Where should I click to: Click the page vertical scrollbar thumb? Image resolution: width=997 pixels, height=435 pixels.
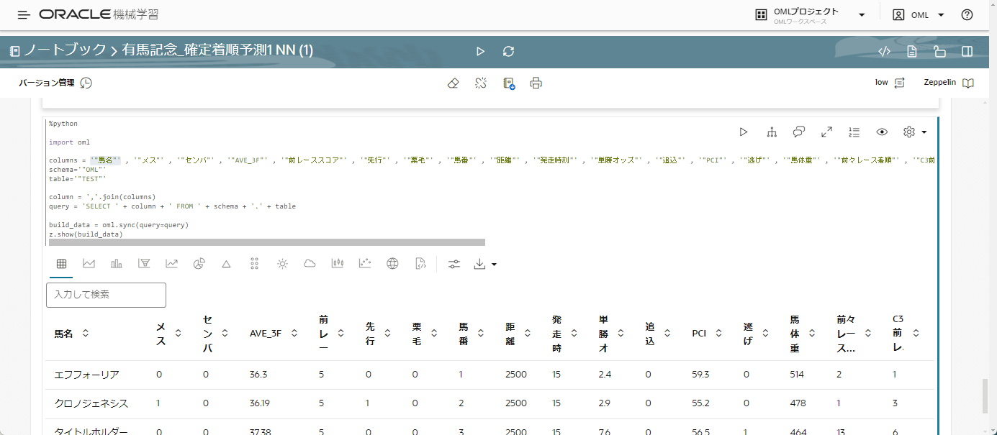(x=985, y=396)
